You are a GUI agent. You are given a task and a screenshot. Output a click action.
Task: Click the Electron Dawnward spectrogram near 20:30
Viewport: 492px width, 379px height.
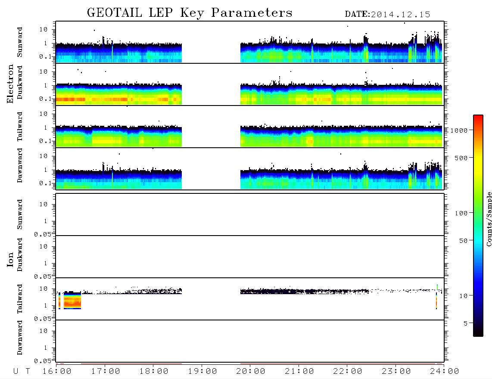274,180
